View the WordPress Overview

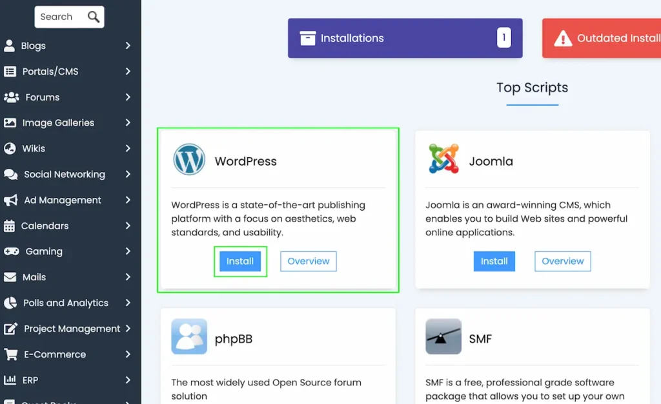[308, 262]
